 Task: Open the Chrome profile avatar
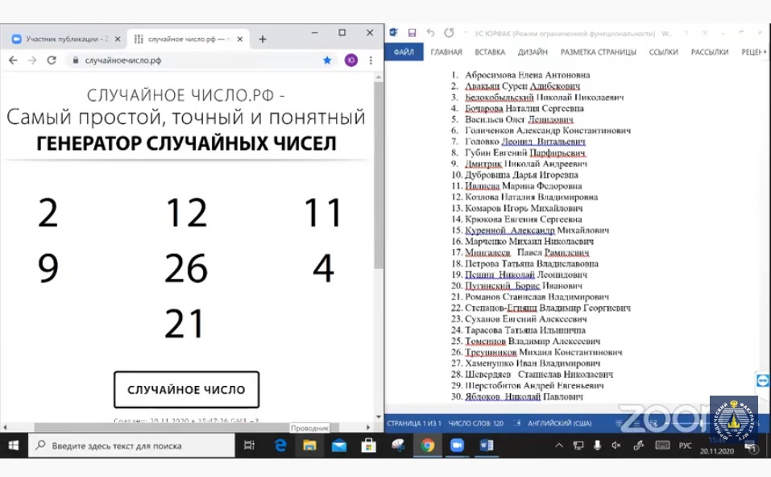click(350, 60)
